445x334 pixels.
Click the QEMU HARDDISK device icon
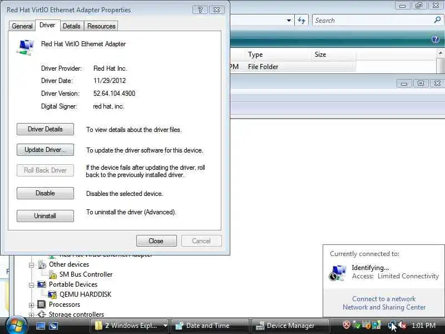[x=52, y=294]
